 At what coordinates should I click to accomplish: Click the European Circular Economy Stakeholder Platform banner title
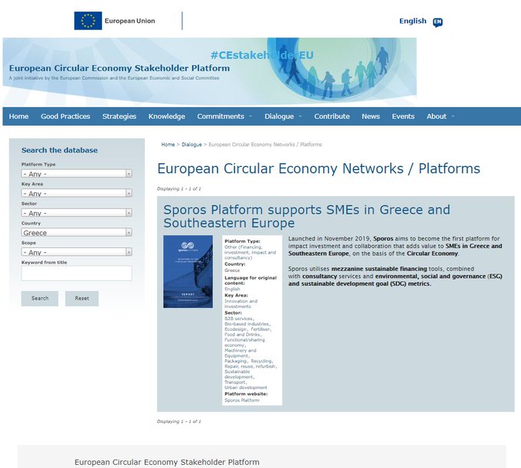pyautogui.click(x=120, y=68)
